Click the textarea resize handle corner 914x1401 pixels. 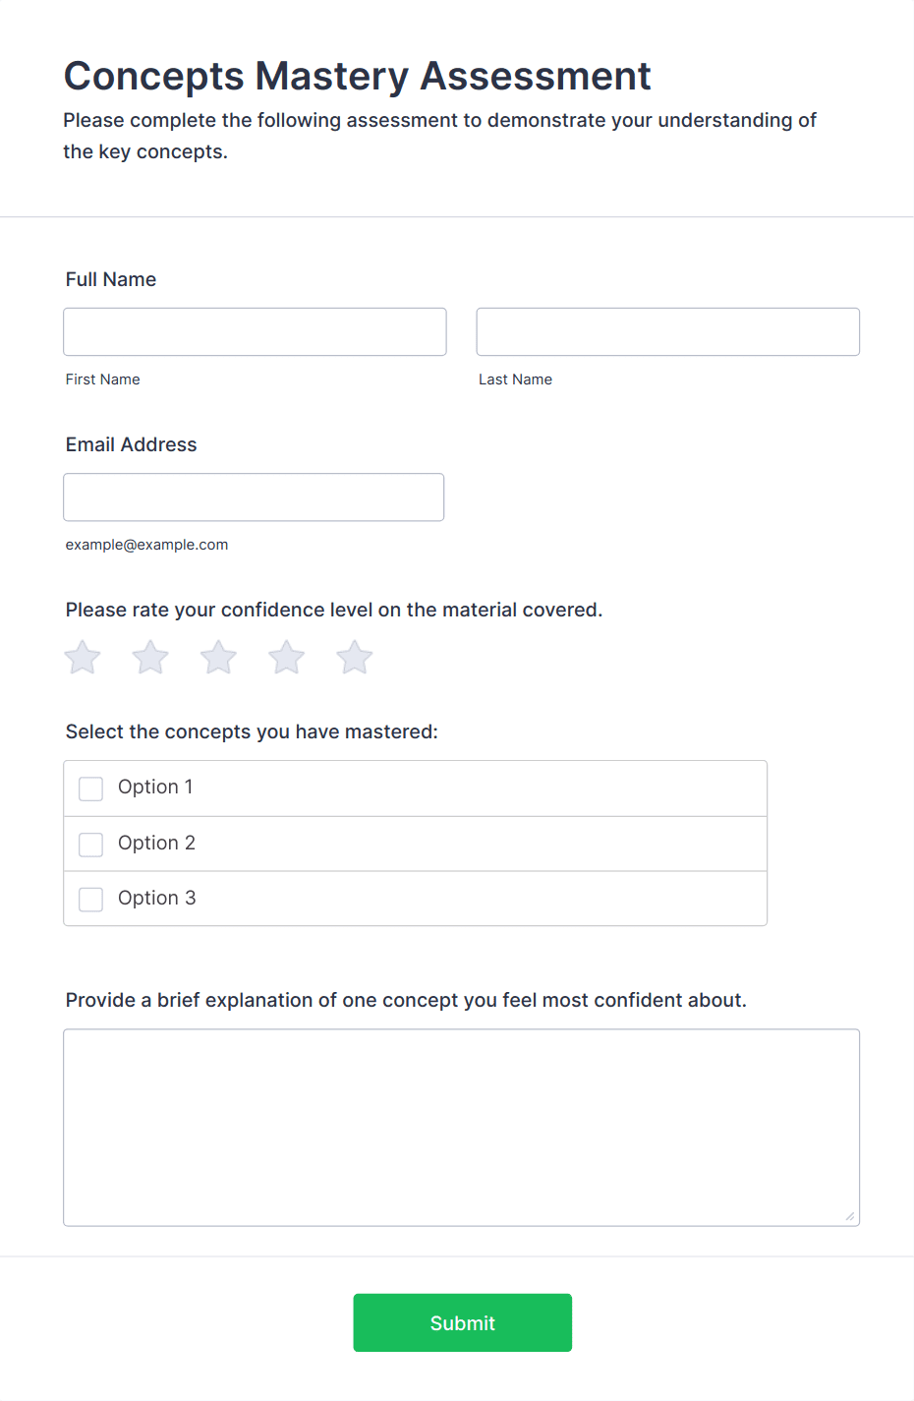[850, 1216]
